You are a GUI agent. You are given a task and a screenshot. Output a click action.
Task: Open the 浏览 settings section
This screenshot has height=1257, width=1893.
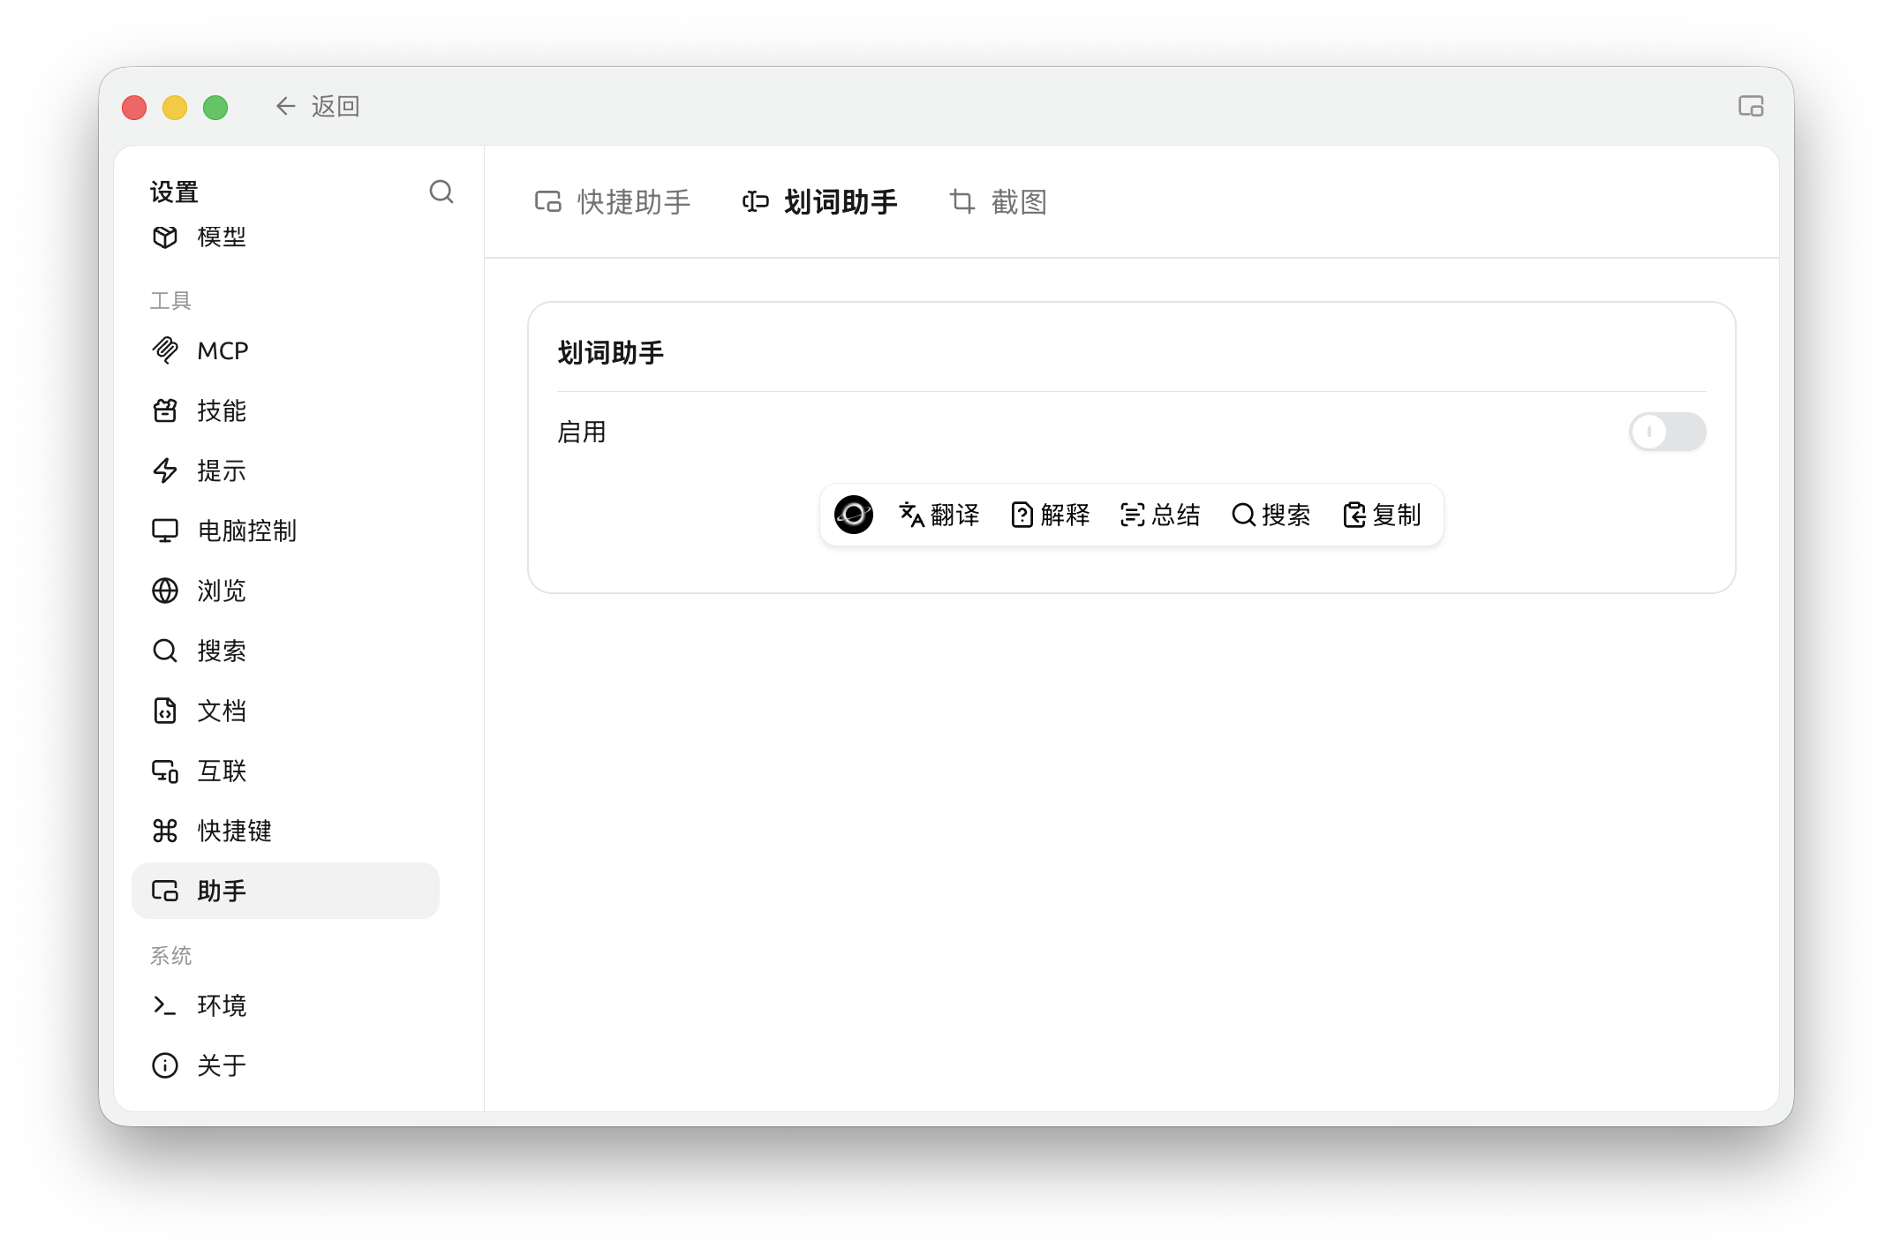click(285, 591)
